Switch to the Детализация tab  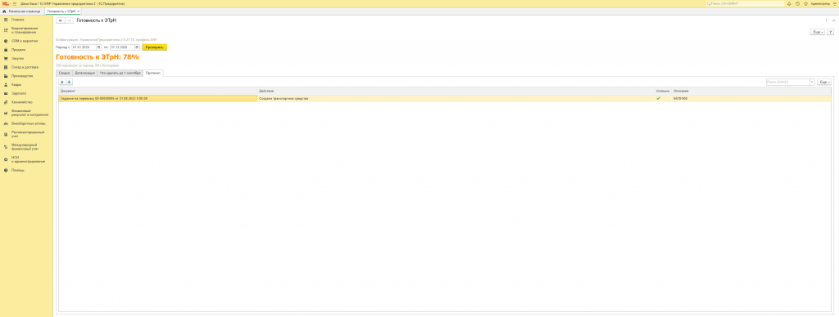click(x=85, y=73)
